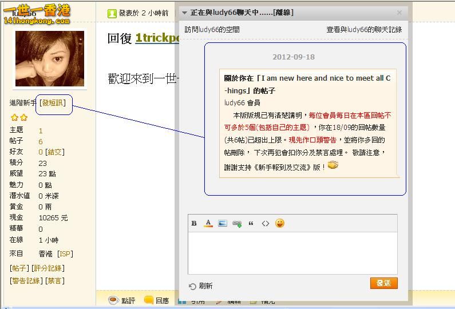Click the 刷新 refresh text link
Viewport: 455px width, 309px height.
coord(205,286)
